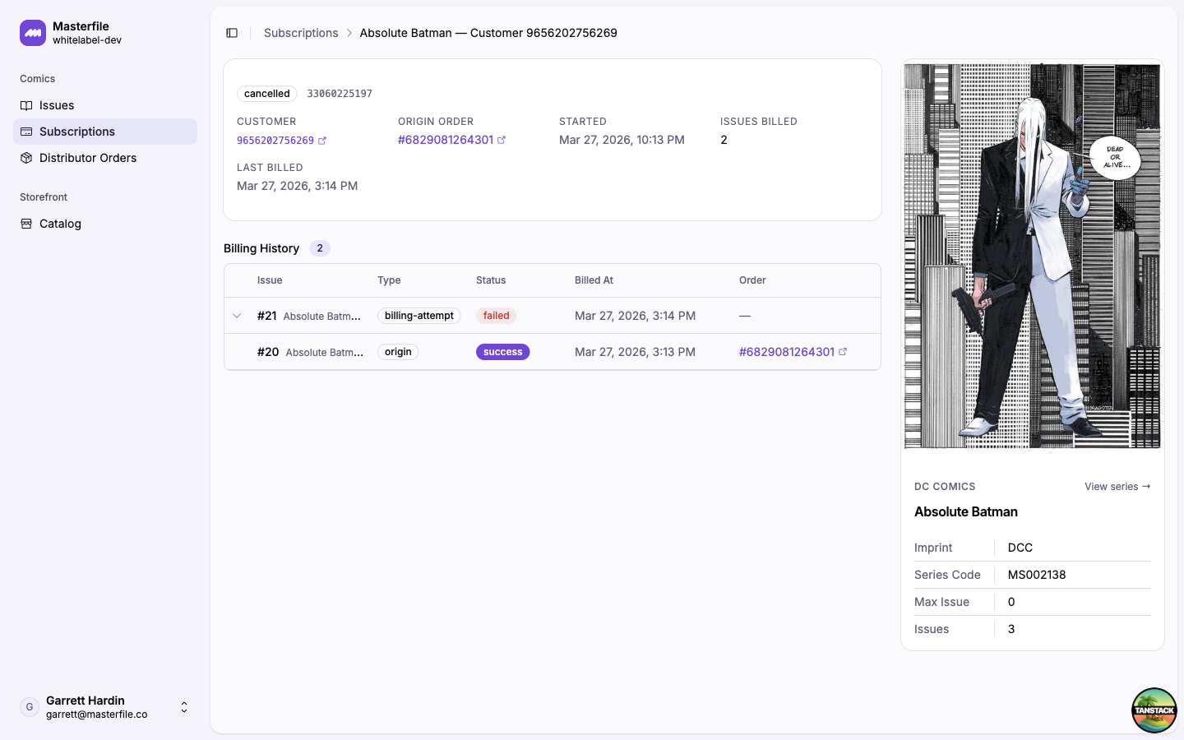The image size is (1184, 740).
Task: Click the Issue column header
Action: (x=270, y=280)
